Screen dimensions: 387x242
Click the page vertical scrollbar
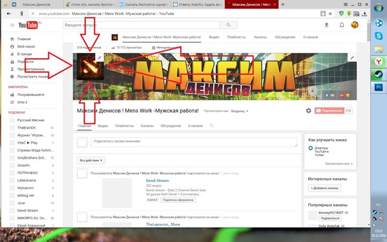(x=369, y=31)
